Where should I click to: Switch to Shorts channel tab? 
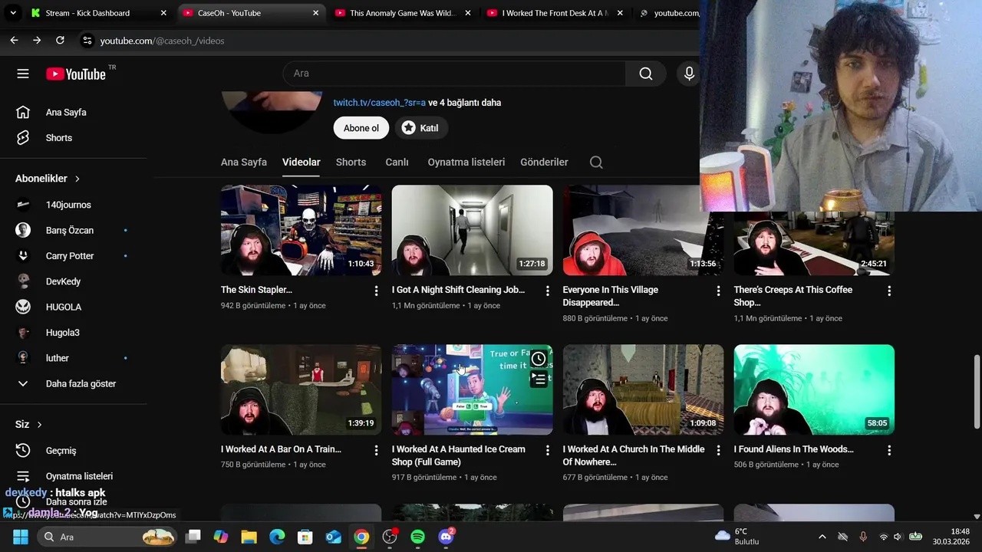pos(351,162)
